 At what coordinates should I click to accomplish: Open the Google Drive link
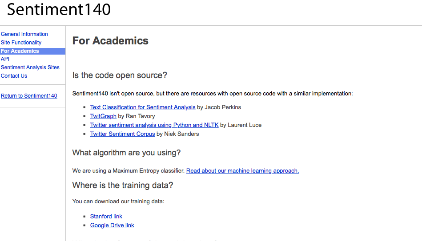pos(112,225)
